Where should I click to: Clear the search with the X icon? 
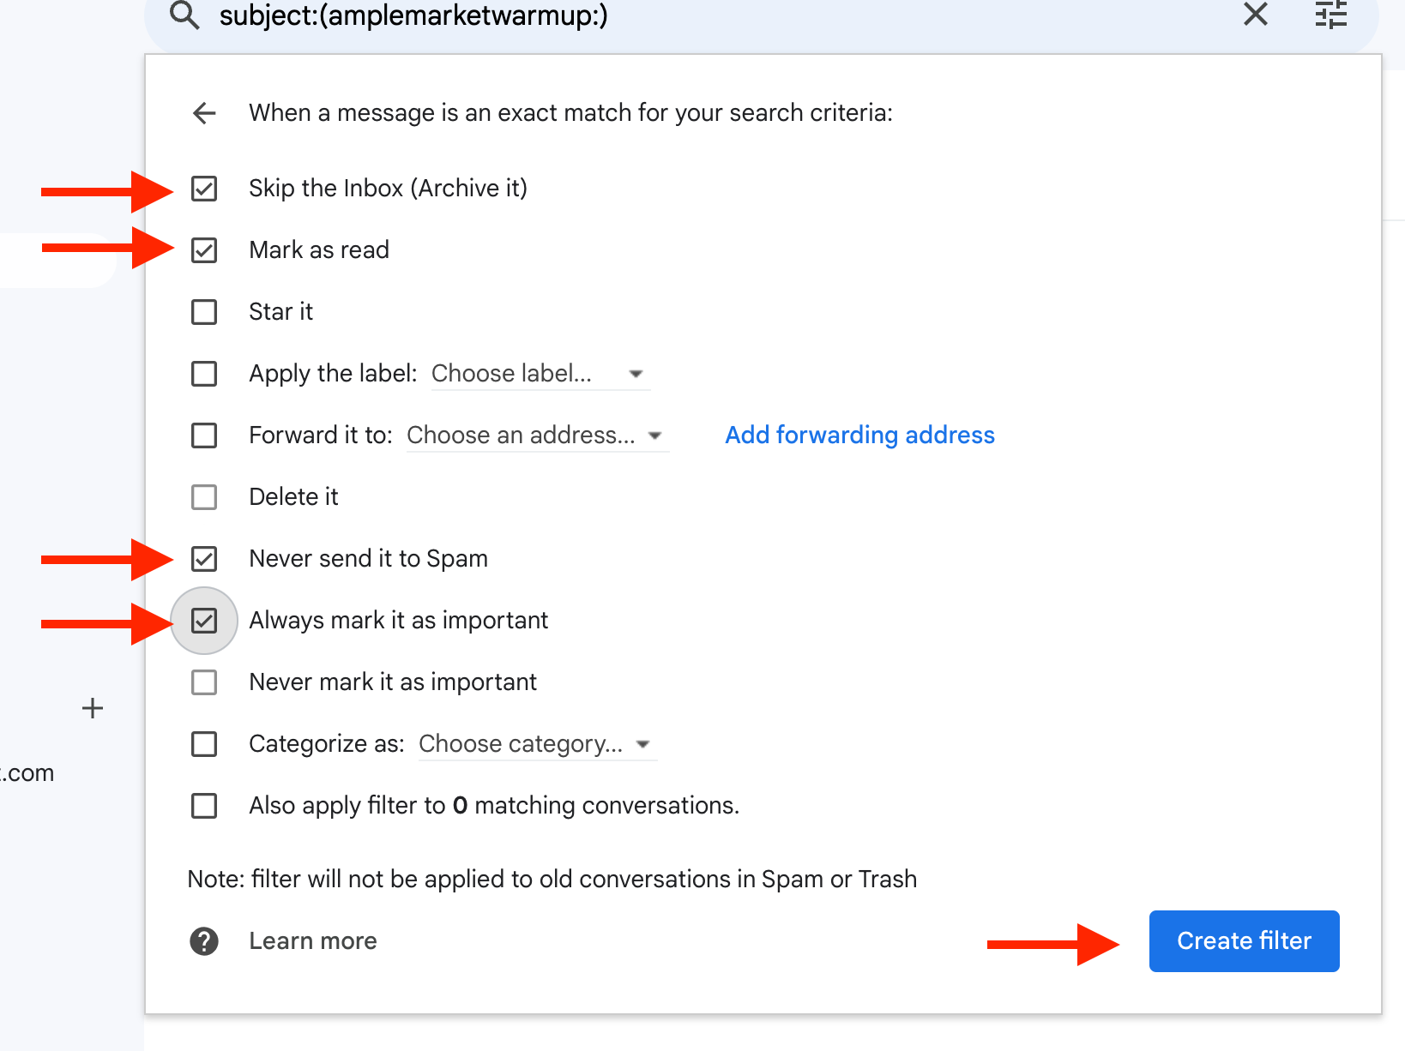1255,14
